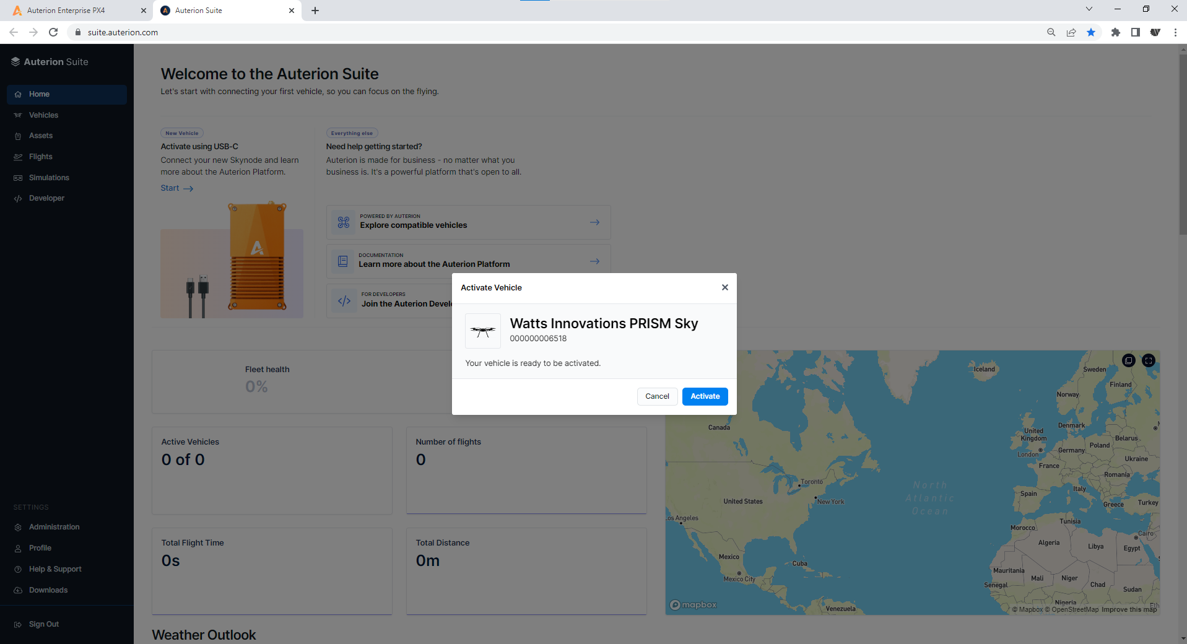The width and height of the screenshot is (1187, 644).
Task: Bookmark this page with the star icon
Action: click(x=1090, y=32)
